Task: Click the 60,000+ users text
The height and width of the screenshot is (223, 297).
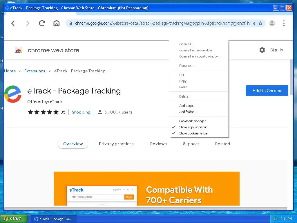Action: click(x=118, y=112)
